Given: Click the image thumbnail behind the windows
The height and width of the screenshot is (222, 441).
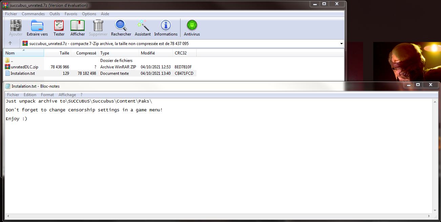Looking at the screenshot, I should coord(407,62).
